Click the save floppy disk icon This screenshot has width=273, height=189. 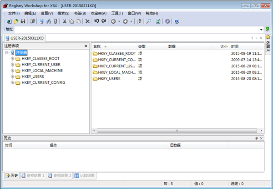tap(23, 21)
